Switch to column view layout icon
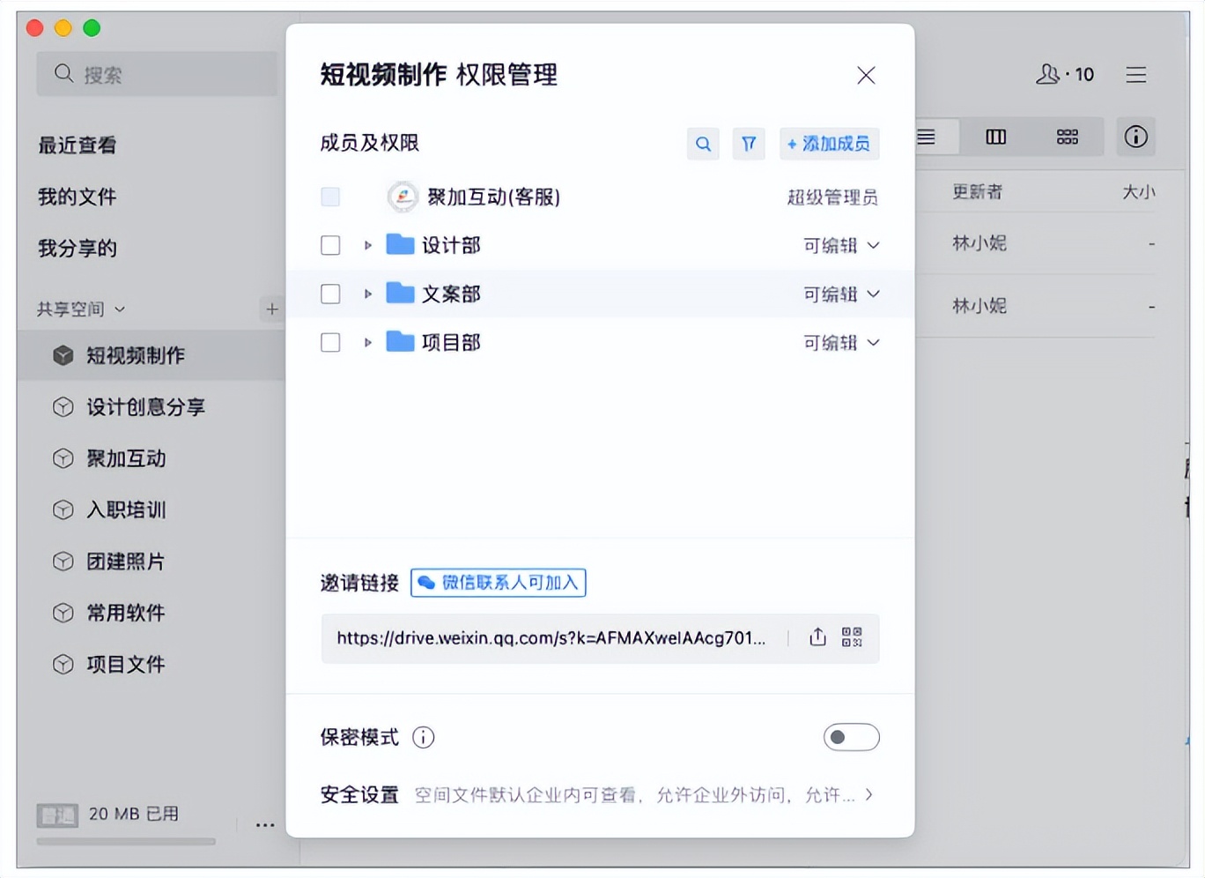 pos(995,137)
